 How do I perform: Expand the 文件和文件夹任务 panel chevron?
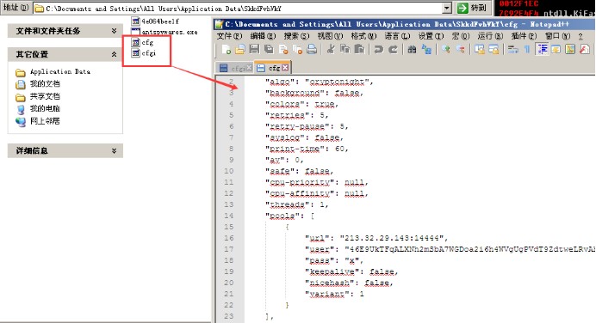pyautogui.click(x=114, y=31)
